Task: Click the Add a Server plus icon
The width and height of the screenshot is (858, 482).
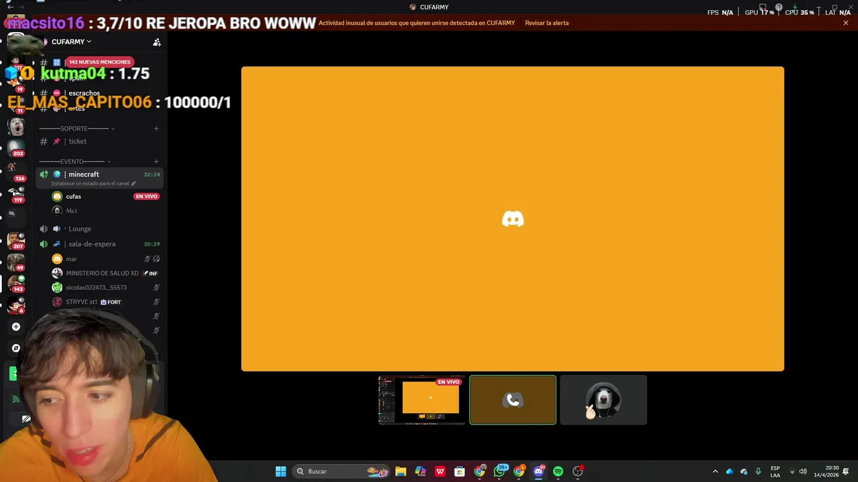Action: pyautogui.click(x=16, y=327)
